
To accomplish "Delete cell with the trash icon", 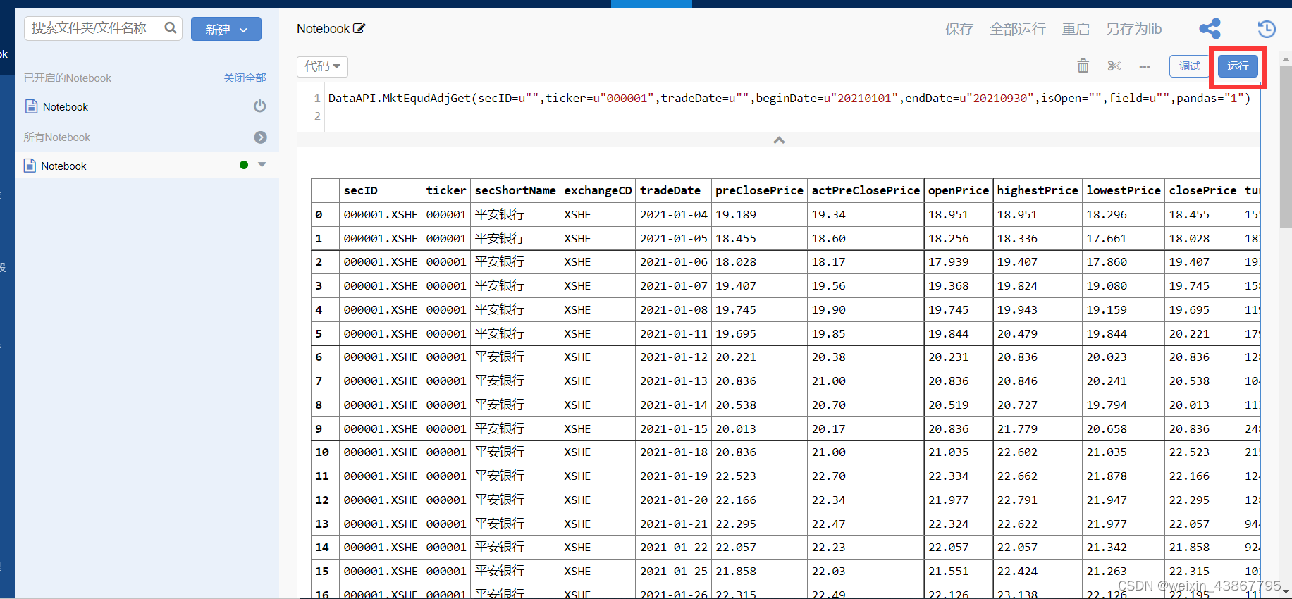I will (1083, 66).
